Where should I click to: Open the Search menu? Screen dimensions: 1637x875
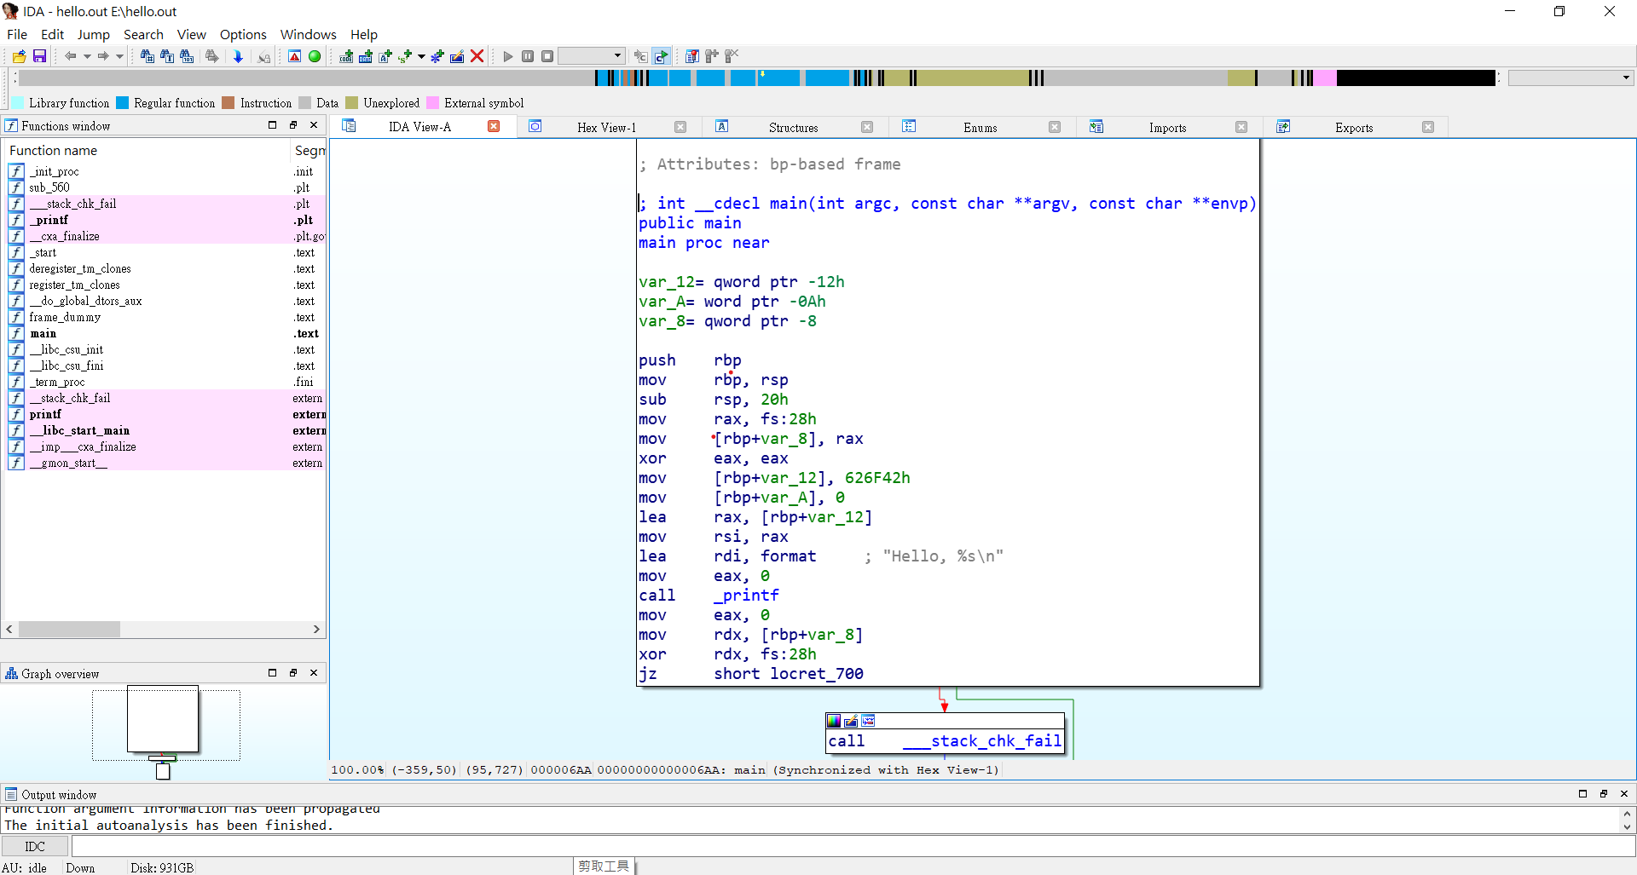point(143,34)
